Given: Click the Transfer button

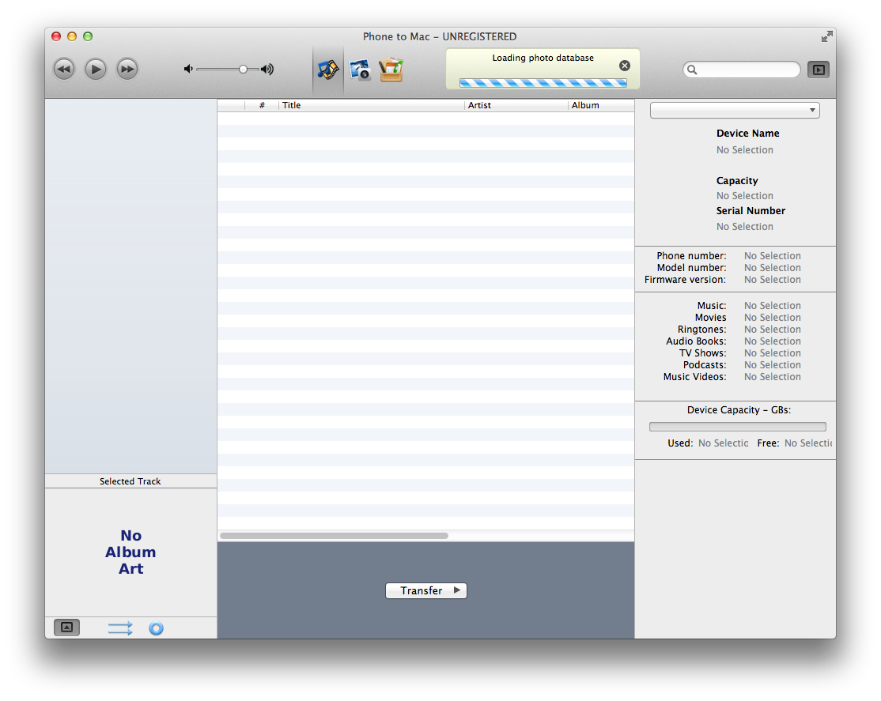Looking at the screenshot, I should coord(425,590).
